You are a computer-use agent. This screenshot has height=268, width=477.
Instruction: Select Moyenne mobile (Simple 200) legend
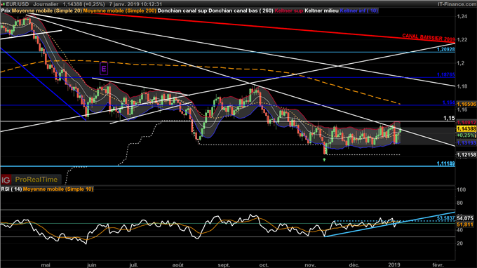tap(119, 11)
